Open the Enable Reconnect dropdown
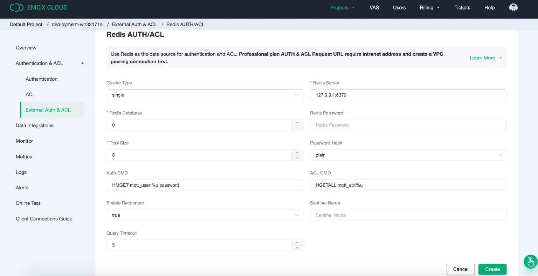Image resolution: width=538 pixels, height=276 pixels. 205,215
